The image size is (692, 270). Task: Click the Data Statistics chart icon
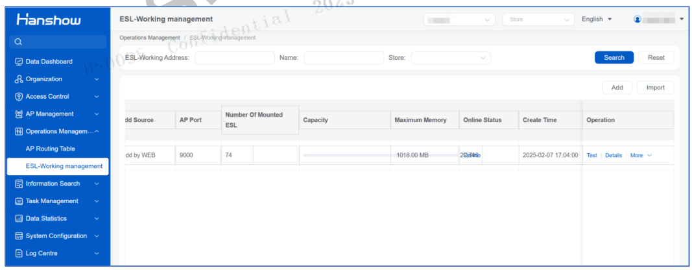tap(19, 218)
